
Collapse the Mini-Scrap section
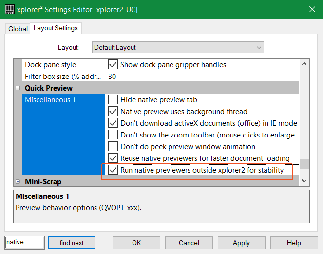point(18,182)
